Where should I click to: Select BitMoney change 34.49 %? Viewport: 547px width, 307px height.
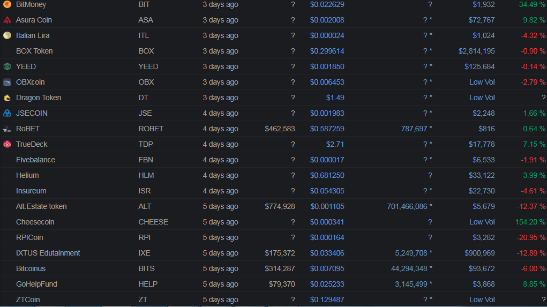(x=532, y=4)
